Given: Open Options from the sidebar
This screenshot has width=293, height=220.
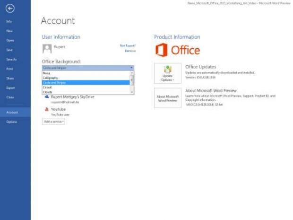Looking at the screenshot, I should point(12,122).
